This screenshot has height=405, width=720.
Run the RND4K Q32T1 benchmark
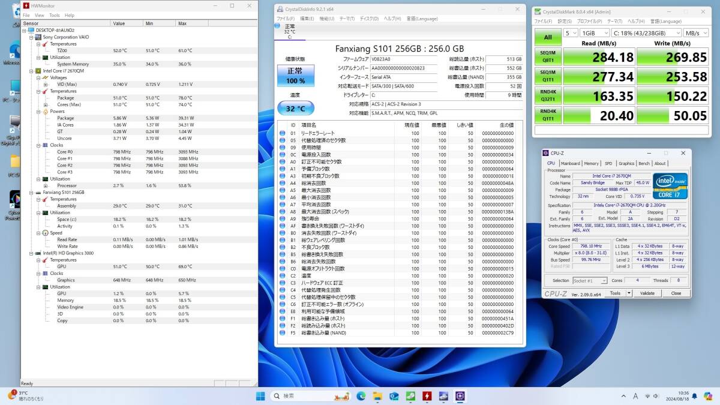click(548, 96)
